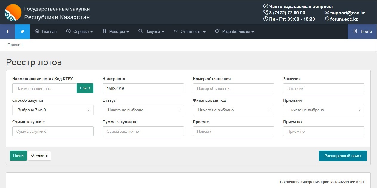Click the Twitter bird icon
Screen dimensions: 377x188
[x=22, y=32]
